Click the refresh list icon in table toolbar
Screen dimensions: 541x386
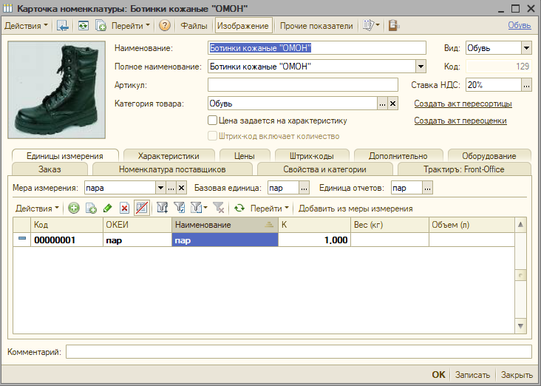coord(239,209)
